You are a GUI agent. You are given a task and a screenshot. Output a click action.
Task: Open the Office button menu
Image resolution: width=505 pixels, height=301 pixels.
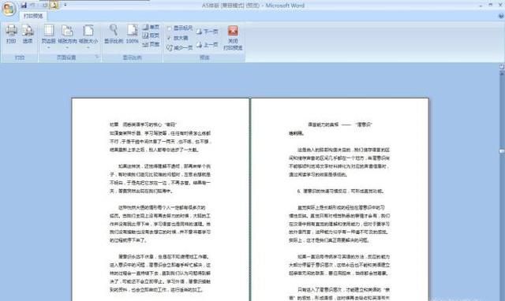pos(9,9)
